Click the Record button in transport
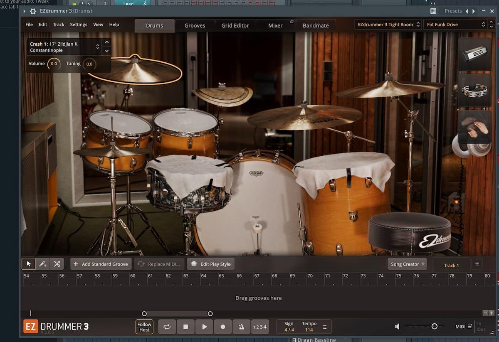 coord(223,327)
